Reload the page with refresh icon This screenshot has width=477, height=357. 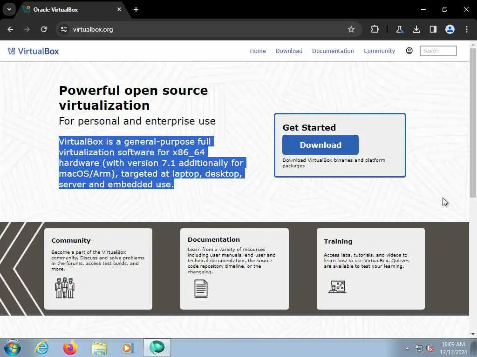tap(44, 29)
